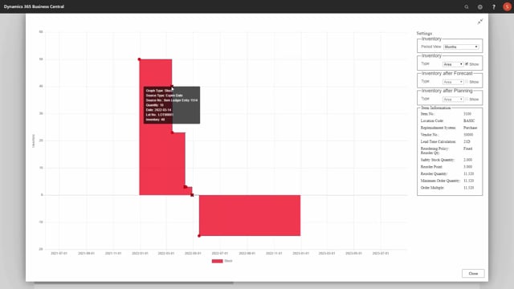Screen dimensions: 514x289
Task: Click the Dynamics 365 Business Central title
Action: (34, 6)
